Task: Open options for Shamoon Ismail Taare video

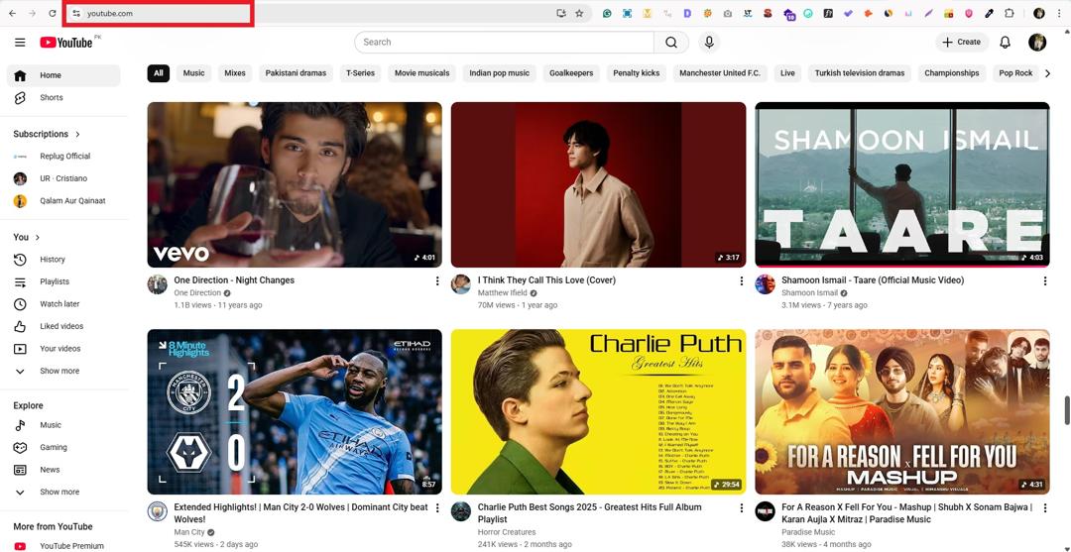Action: click(x=1044, y=281)
